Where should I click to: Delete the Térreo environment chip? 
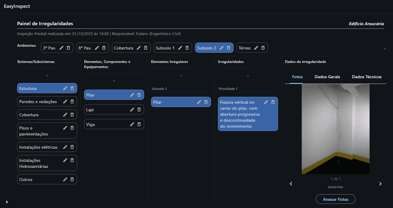[x=263, y=48]
